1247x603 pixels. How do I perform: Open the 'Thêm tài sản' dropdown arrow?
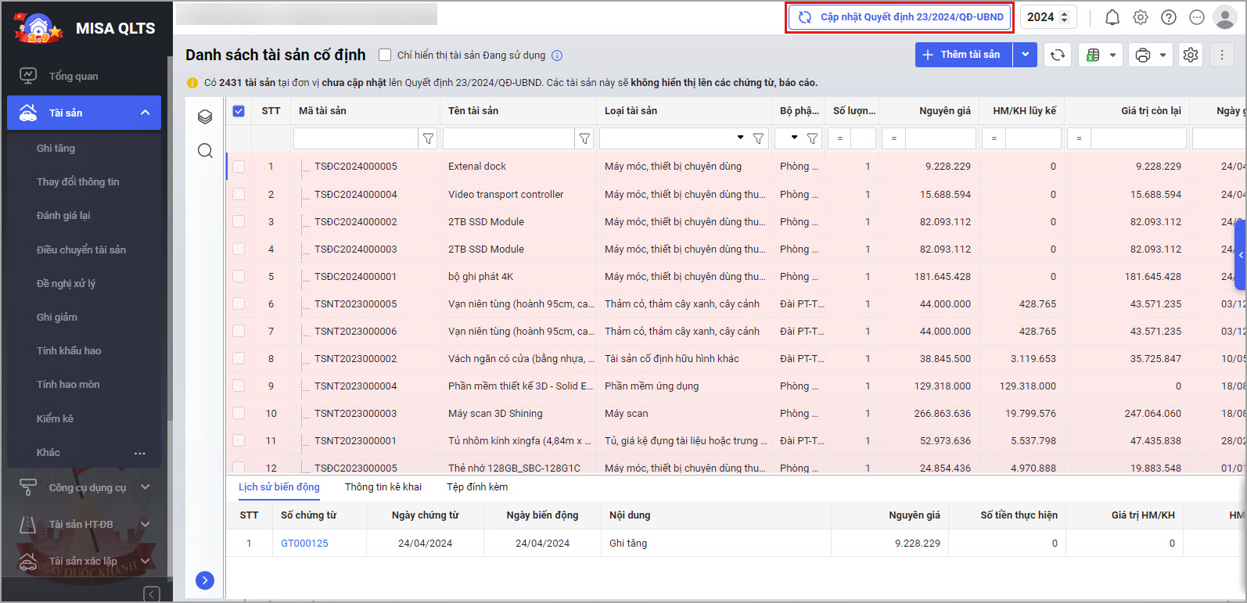[x=1025, y=55]
